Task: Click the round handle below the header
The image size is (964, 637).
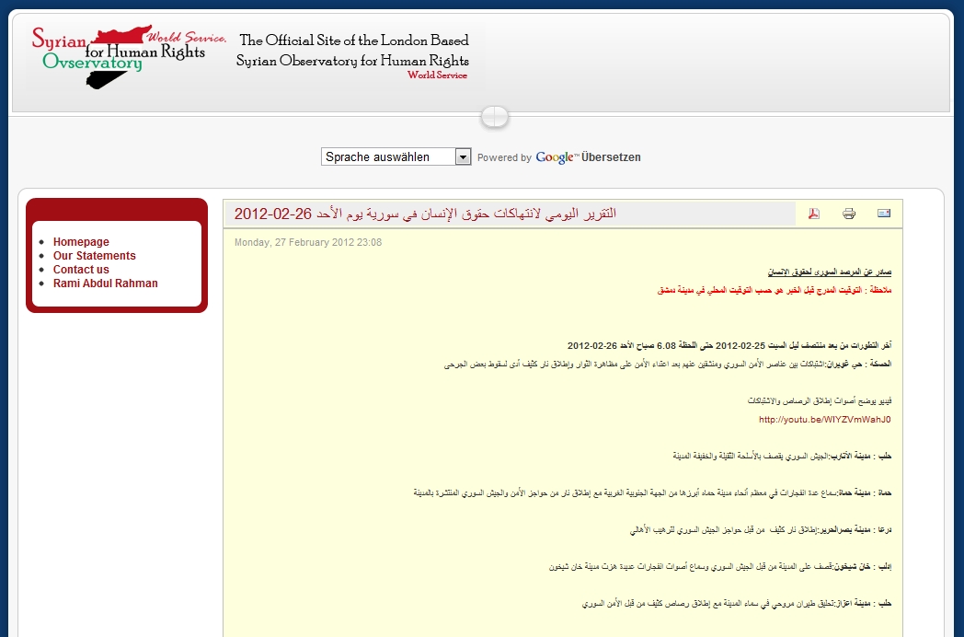Action: coord(494,117)
